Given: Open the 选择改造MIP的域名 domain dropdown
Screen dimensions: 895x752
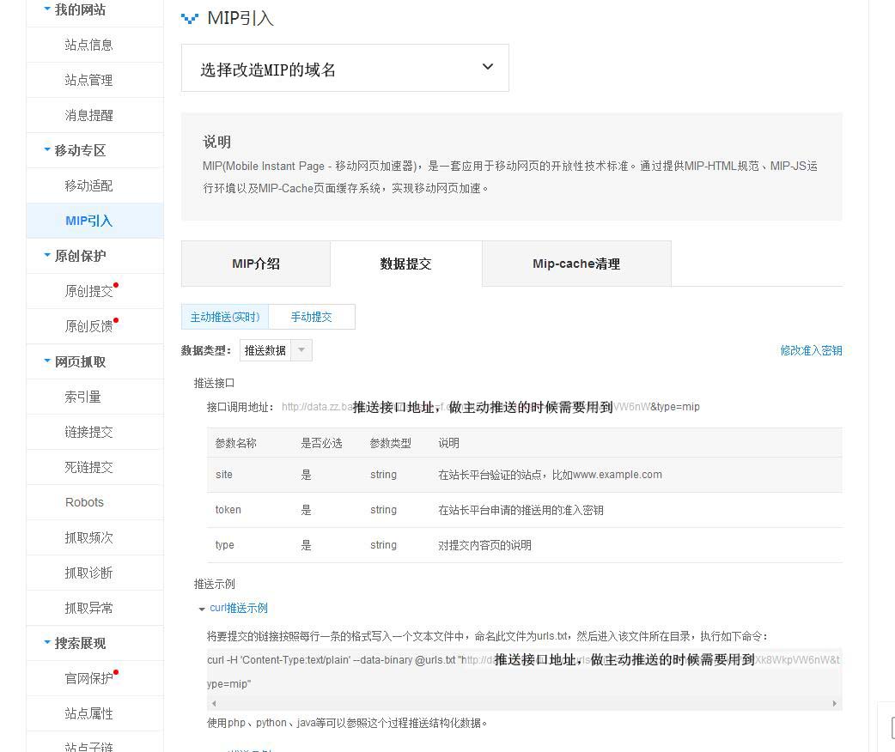Looking at the screenshot, I should click(344, 68).
